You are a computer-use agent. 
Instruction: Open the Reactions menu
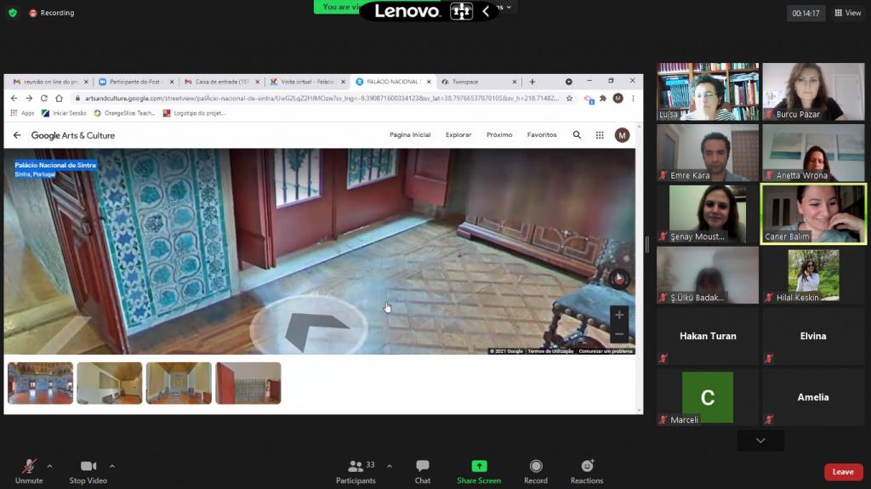[587, 470]
